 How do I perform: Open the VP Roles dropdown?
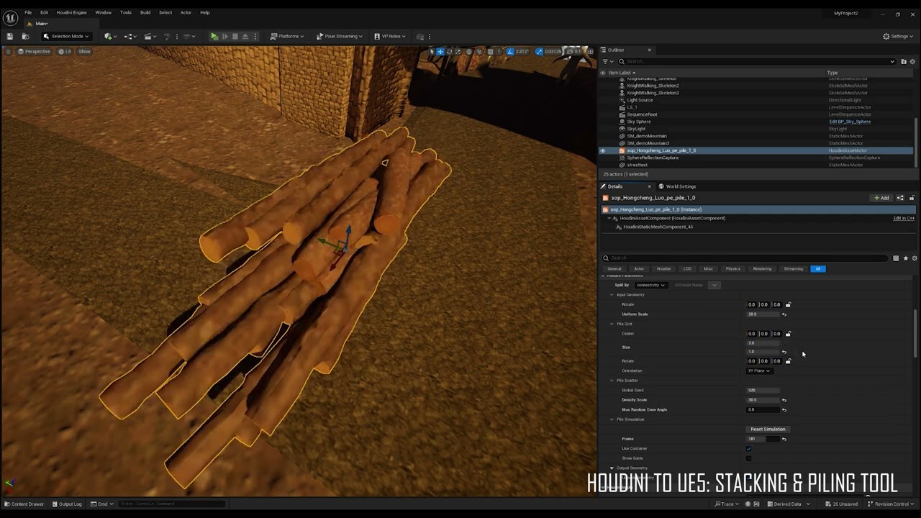tap(389, 36)
